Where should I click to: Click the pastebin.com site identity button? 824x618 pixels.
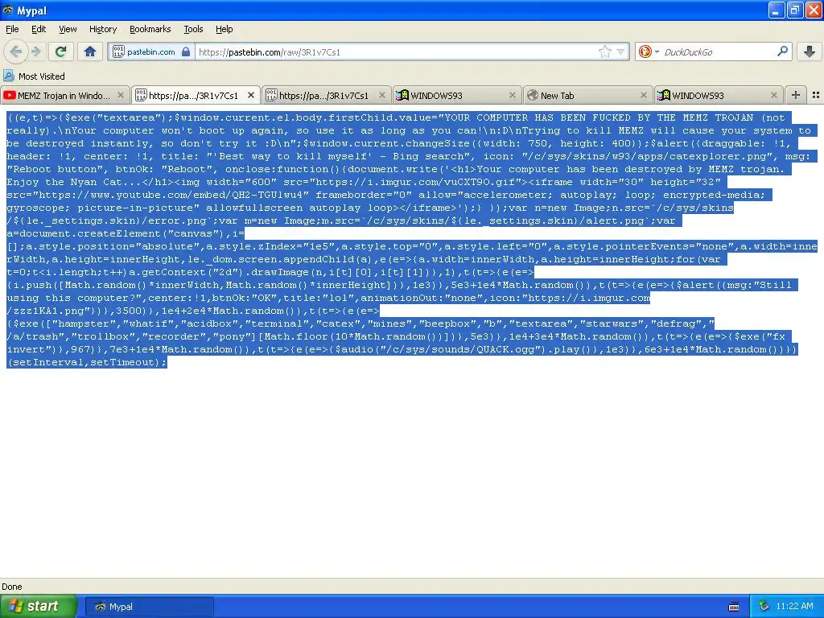[x=150, y=52]
